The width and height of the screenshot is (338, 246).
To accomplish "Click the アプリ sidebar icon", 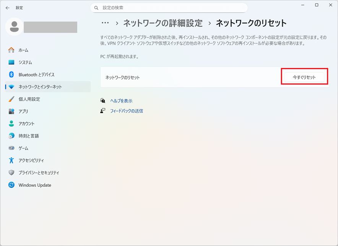I will click(11, 111).
